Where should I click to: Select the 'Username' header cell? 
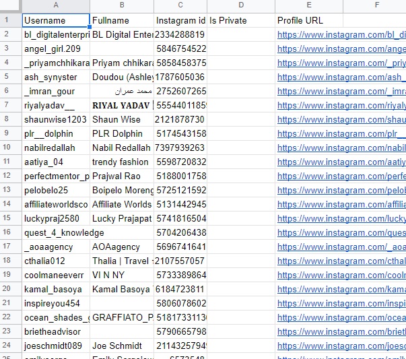click(x=55, y=20)
